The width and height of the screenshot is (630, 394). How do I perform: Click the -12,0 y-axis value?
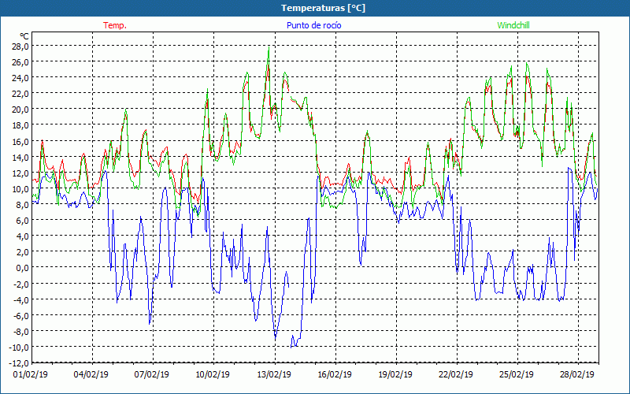(x=19, y=363)
